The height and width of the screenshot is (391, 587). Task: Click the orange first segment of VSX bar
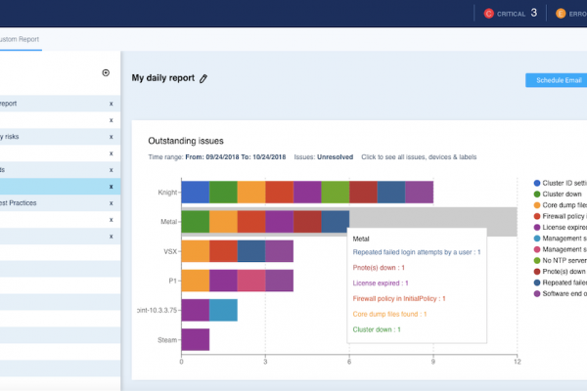(x=196, y=251)
